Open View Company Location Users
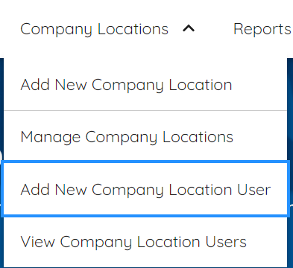 coord(145,242)
